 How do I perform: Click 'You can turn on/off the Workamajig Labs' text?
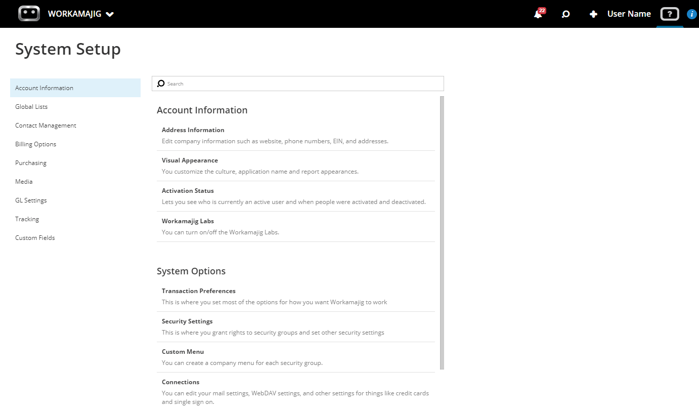tap(221, 232)
